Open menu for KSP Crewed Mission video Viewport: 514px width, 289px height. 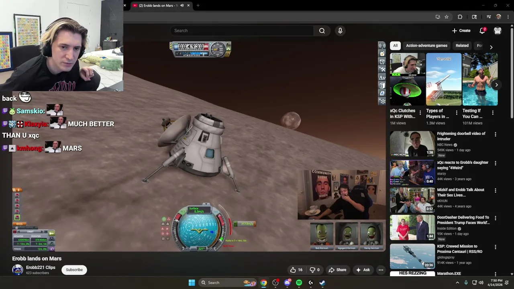[496, 247]
